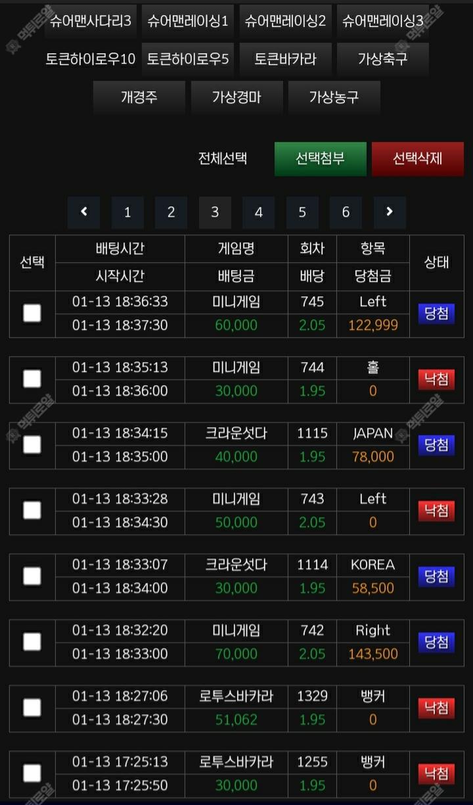Click the 전체선택 select-all label

coord(223,158)
